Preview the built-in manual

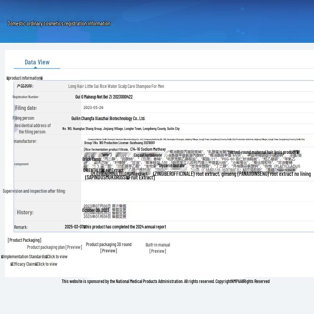pos(158,251)
